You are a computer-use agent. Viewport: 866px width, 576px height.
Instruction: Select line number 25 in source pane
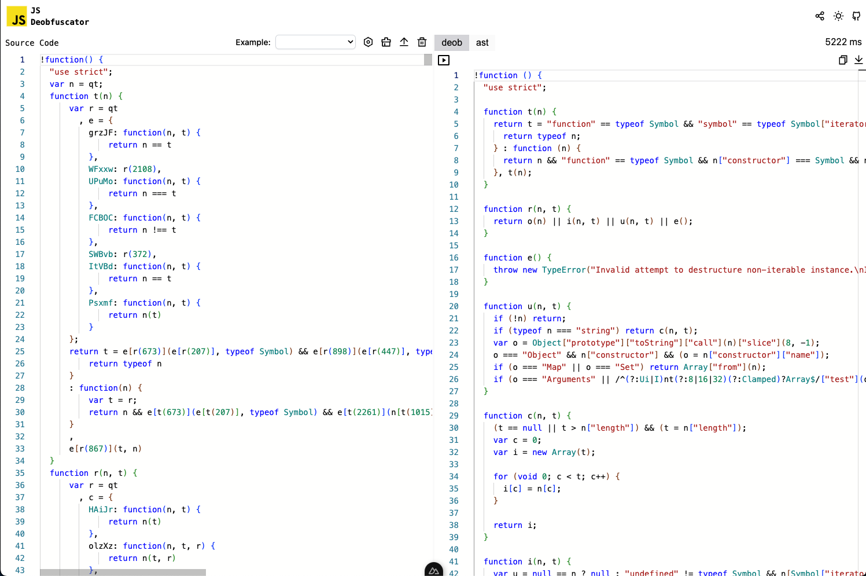20,351
